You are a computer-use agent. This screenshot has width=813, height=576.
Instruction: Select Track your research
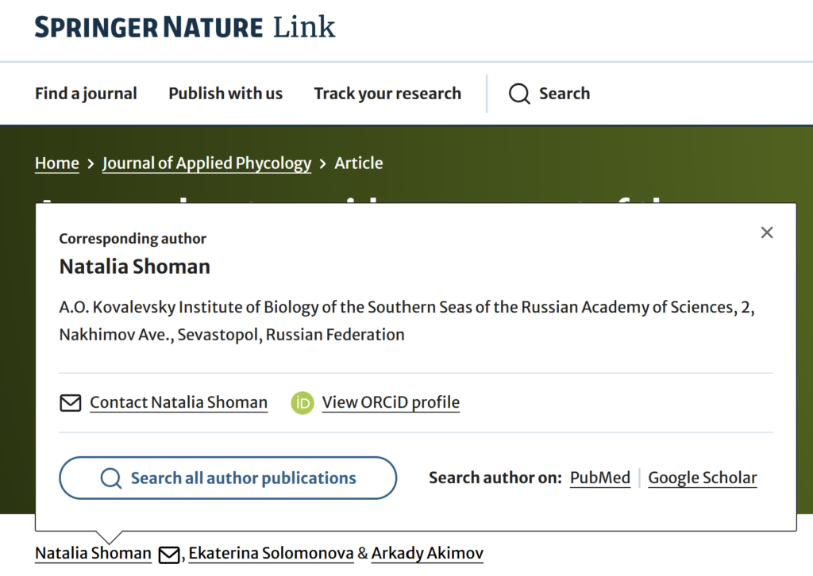pos(387,94)
